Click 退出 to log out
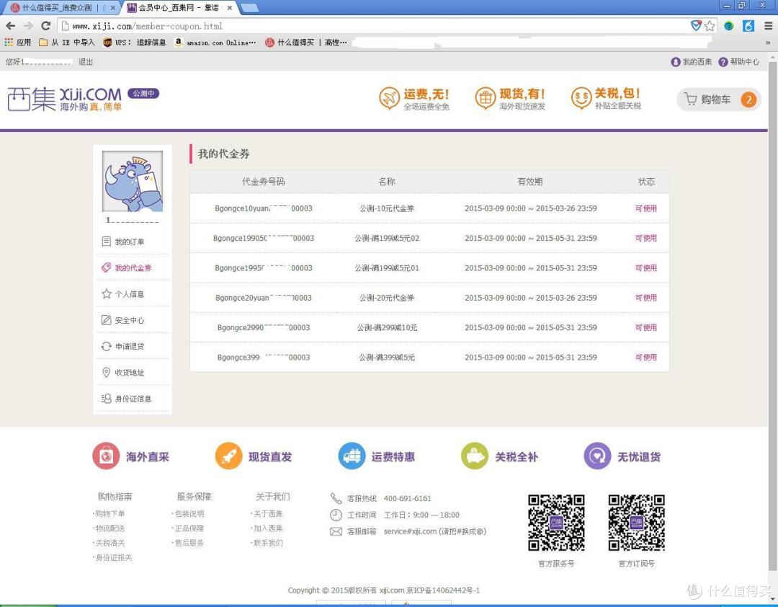Screen dimensions: 778x607 click(85, 61)
